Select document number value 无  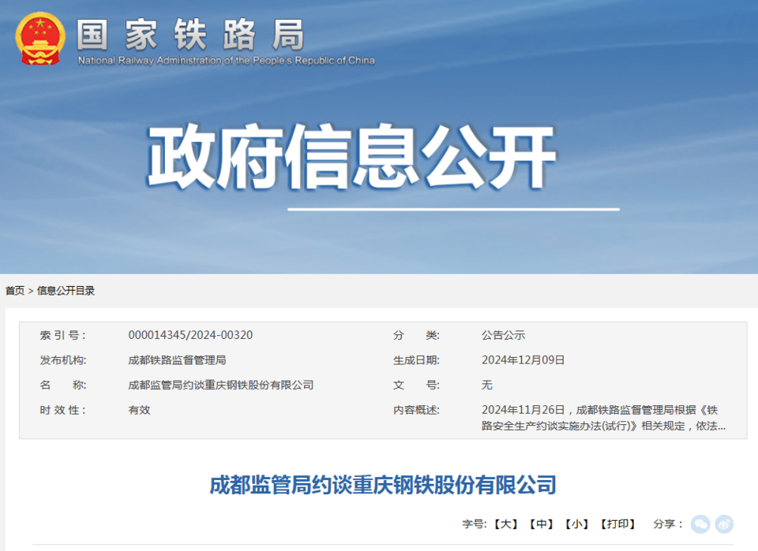pos(487,385)
